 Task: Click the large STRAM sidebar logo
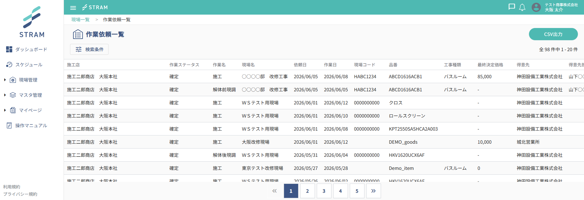point(32,22)
